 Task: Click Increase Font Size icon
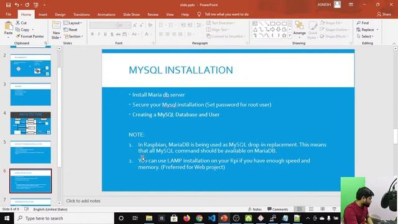point(135,25)
